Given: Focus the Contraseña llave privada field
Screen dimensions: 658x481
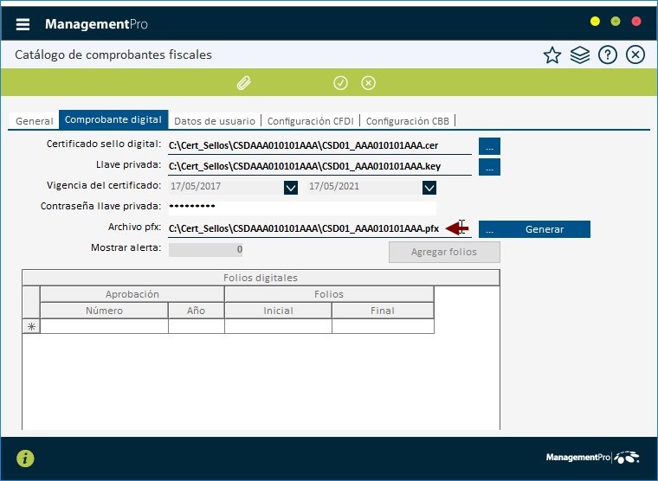Looking at the screenshot, I should pos(302,207).
